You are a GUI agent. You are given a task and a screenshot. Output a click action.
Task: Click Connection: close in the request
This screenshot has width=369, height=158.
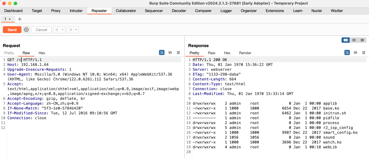[27, 118]
